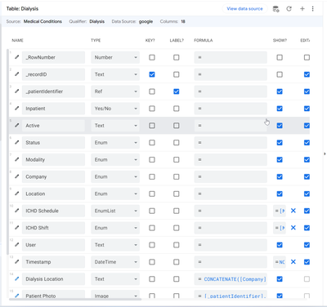Check the Key checkbox for Active row
The width and height of the screenshot is (327, 307).
point(152,126)
